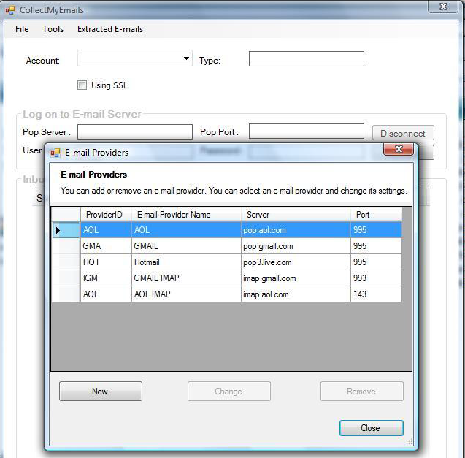Click the resize grip of the providers dialog

410,442
